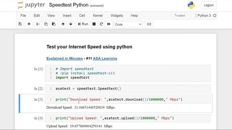Insert a cell below with plus icon
The image size is (232, 130).
point(29,24)
